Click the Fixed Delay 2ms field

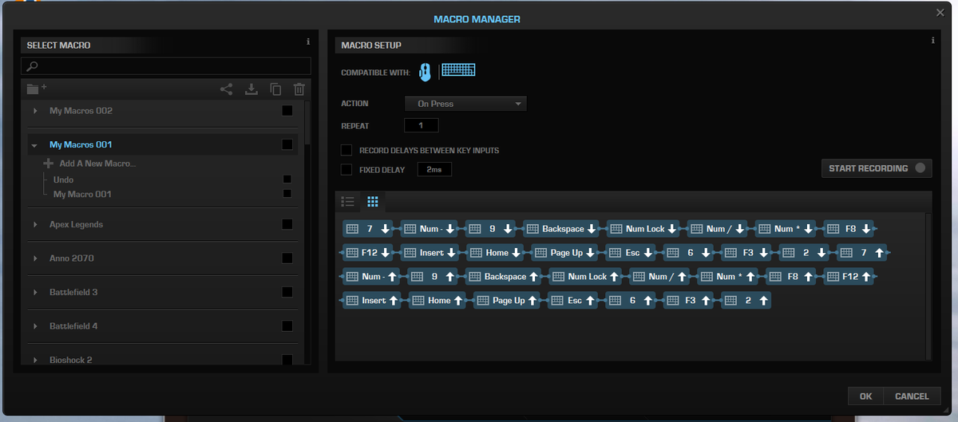435,170
